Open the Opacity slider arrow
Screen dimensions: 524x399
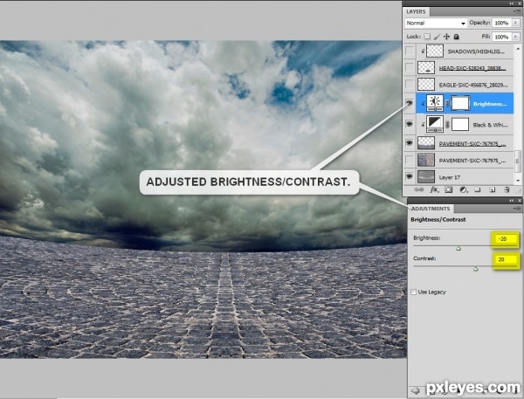(516, 23)
